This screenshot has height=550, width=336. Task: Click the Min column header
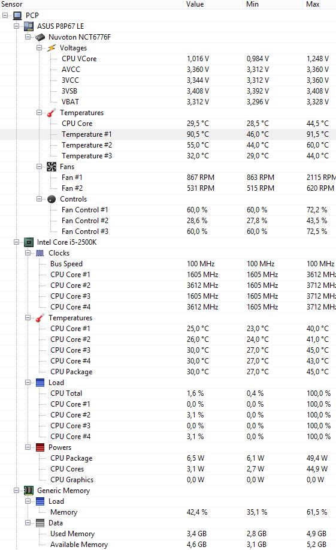point(273,4)
